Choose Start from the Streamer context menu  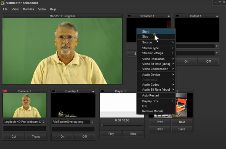145,31
